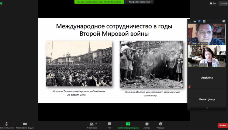Select Дмитрий Рущин video thumbnail
Screen dimensions: 228x130
(207, 34)
